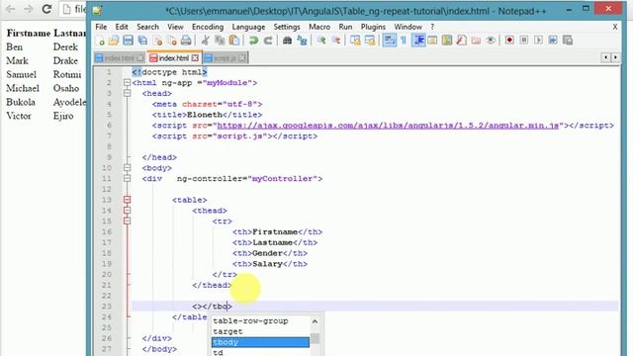Viewport: 633px width, 356px height.
Task: Open the Function List icon
Action: pyautogui.click(x=462, y=41)
